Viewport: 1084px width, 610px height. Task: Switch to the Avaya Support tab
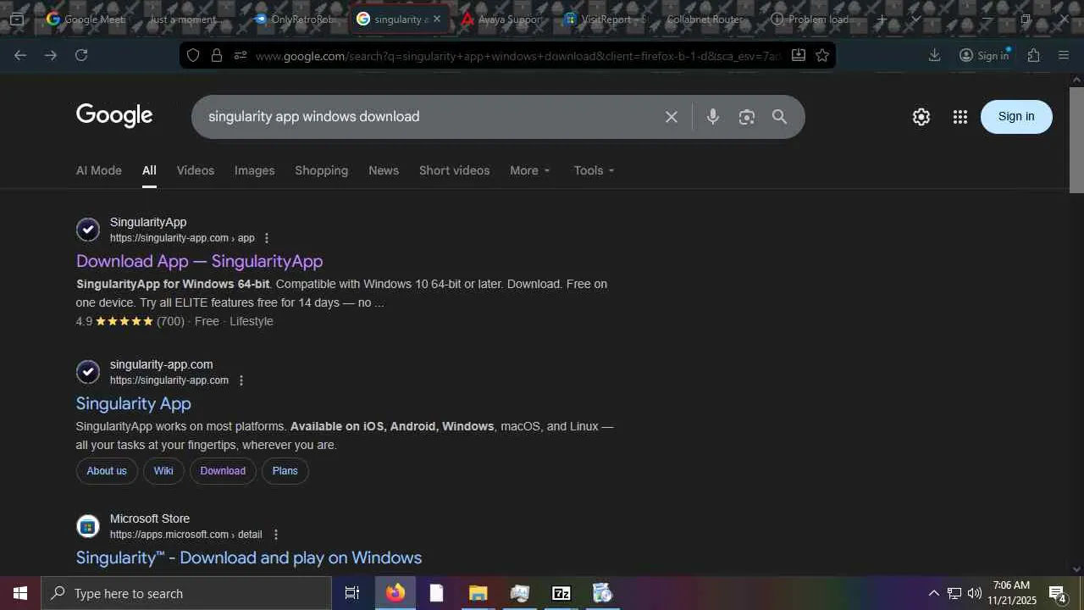(x=503, y=19)
